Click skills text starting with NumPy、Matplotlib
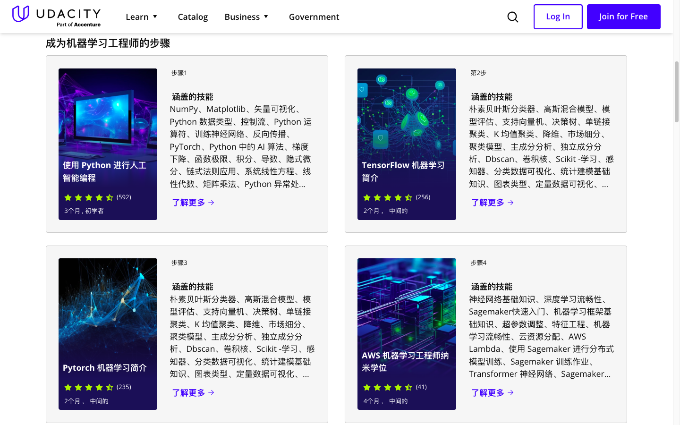 pos(241,146)
